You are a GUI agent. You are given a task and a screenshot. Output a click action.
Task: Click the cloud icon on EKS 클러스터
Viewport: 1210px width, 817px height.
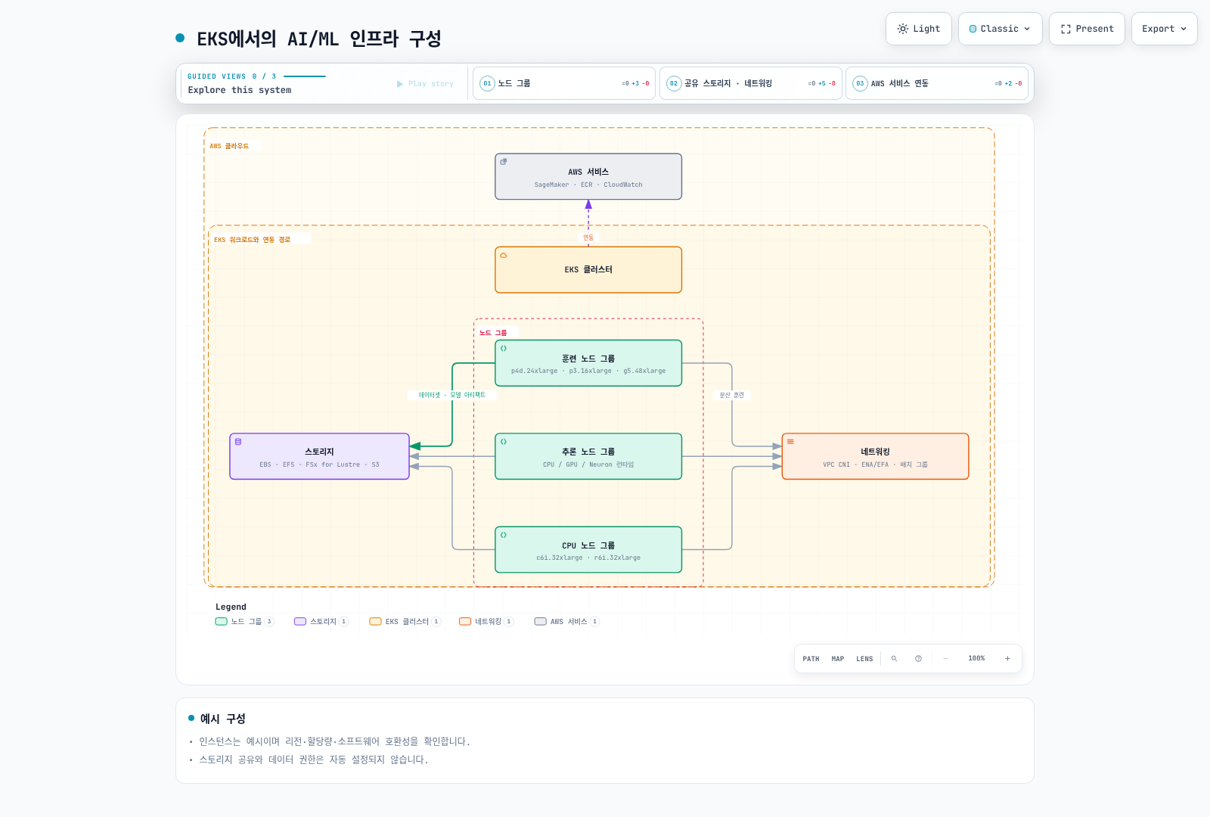point(504,256)
